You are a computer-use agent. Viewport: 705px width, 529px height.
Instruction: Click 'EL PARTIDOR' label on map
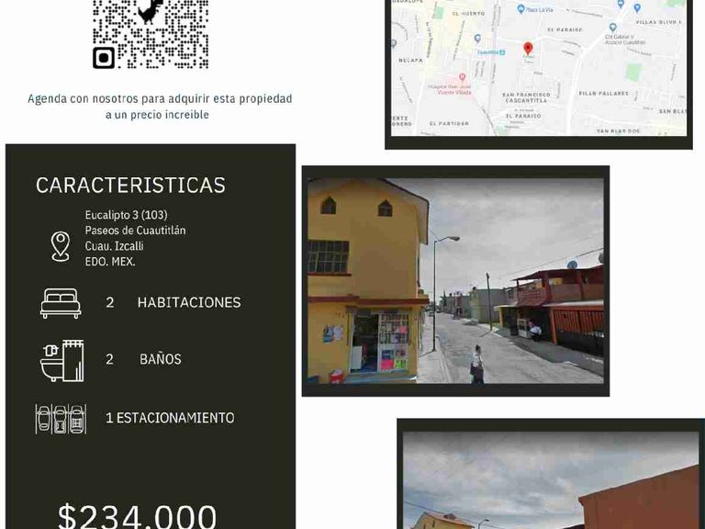click(x=449, y=123)
